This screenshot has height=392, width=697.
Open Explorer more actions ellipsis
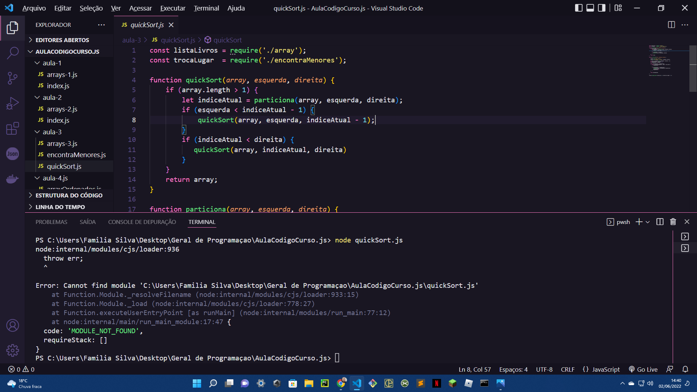(x=101, y=25)
